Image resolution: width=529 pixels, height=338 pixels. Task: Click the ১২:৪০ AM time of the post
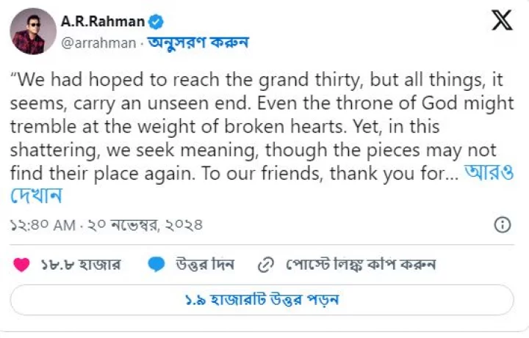click(x=43, y=224)
